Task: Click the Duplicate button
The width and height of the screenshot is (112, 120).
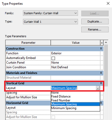Action: point(95,22)
